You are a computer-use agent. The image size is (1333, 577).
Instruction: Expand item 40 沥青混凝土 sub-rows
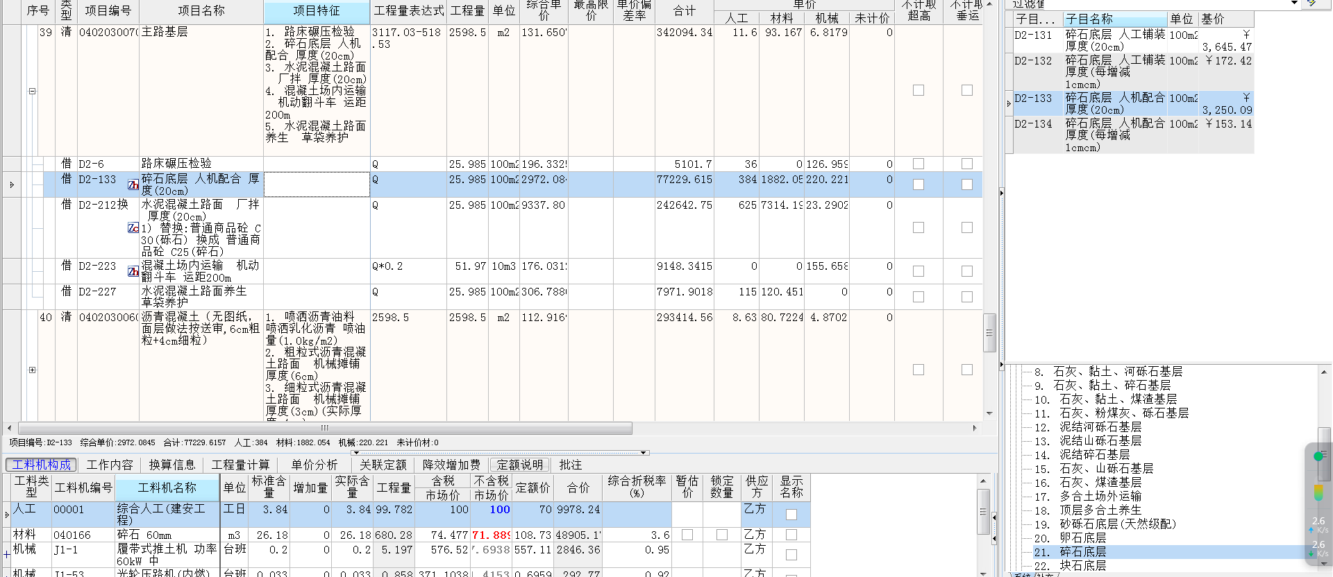click(32, 370)
